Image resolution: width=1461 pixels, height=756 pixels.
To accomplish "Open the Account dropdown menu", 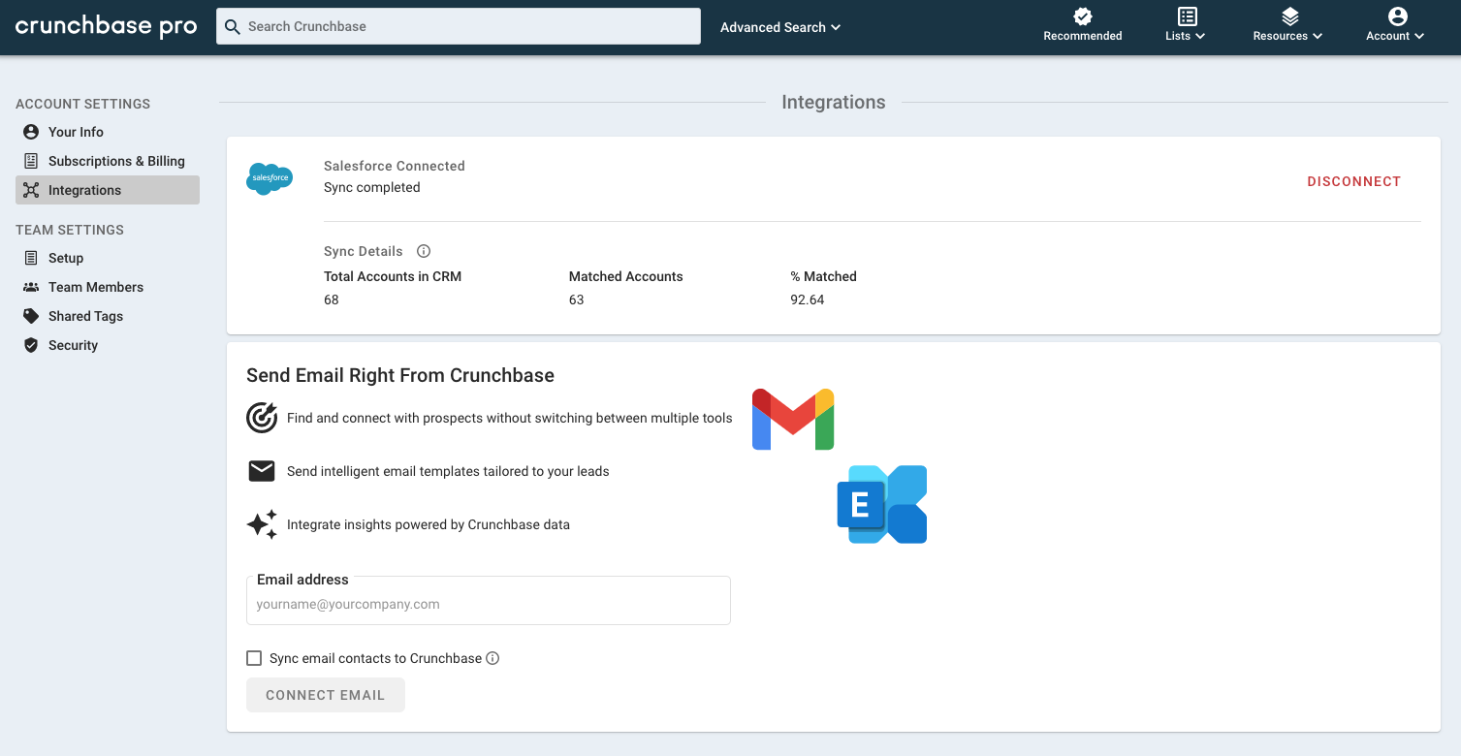I will 1395,36.
